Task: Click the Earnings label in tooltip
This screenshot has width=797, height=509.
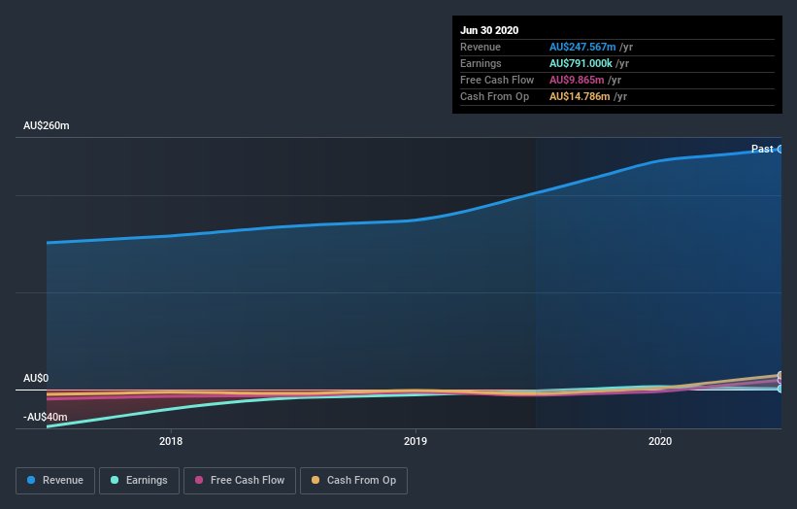Action: [481, 63]
